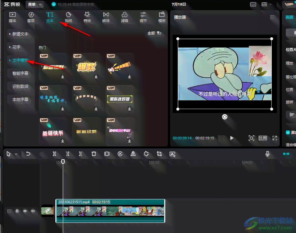Open the 调节 adjustment tab
The image size is (296, 233).
(143, 17)
